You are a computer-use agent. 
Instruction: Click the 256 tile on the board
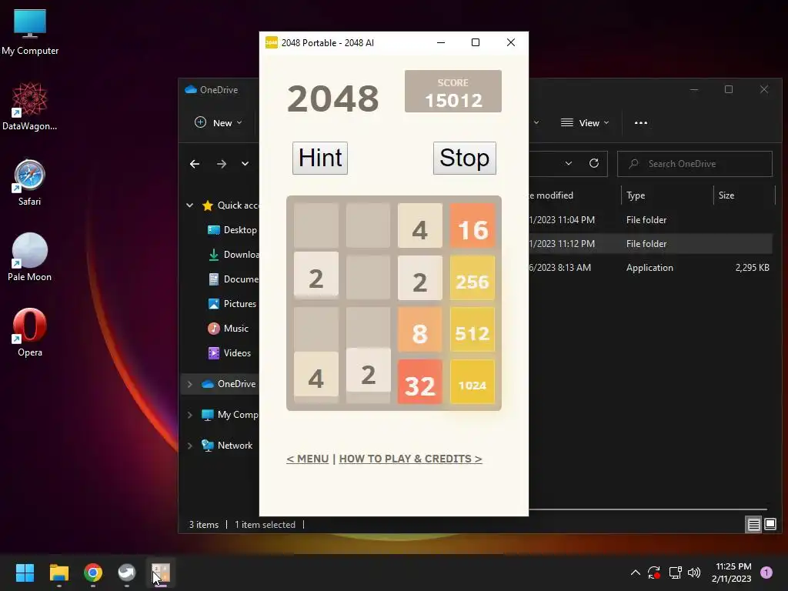[x=472, y=278]
